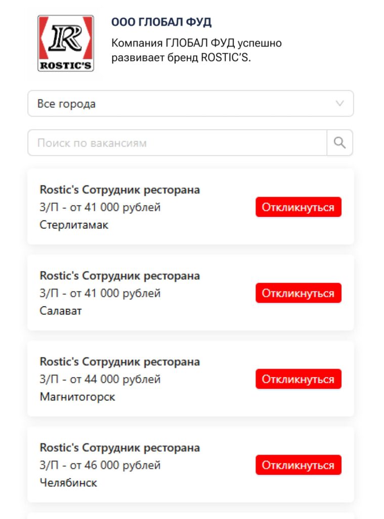384x519 pixels.
Task: Click the 44 000 рублей salary line
Action: coord(100,379)
